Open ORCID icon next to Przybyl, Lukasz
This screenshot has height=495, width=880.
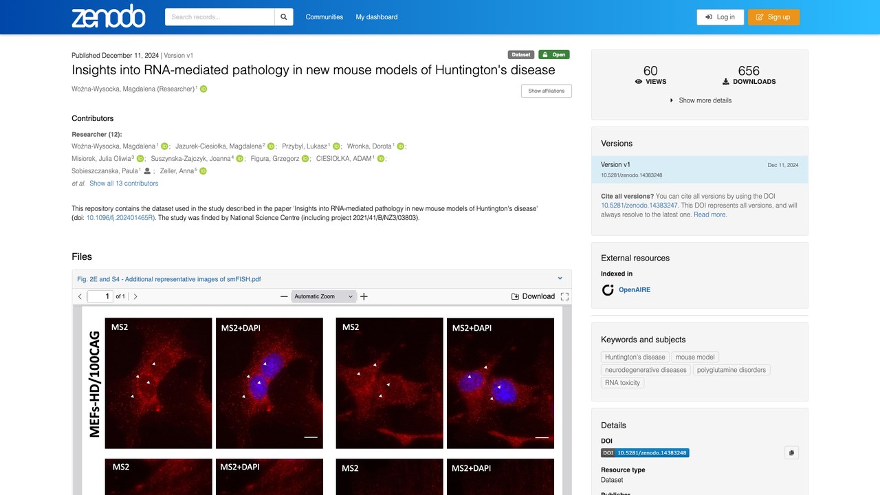[336, 146]
